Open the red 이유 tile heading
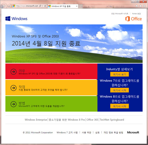This screenshot has height=145, width=148. coord(22,70)
